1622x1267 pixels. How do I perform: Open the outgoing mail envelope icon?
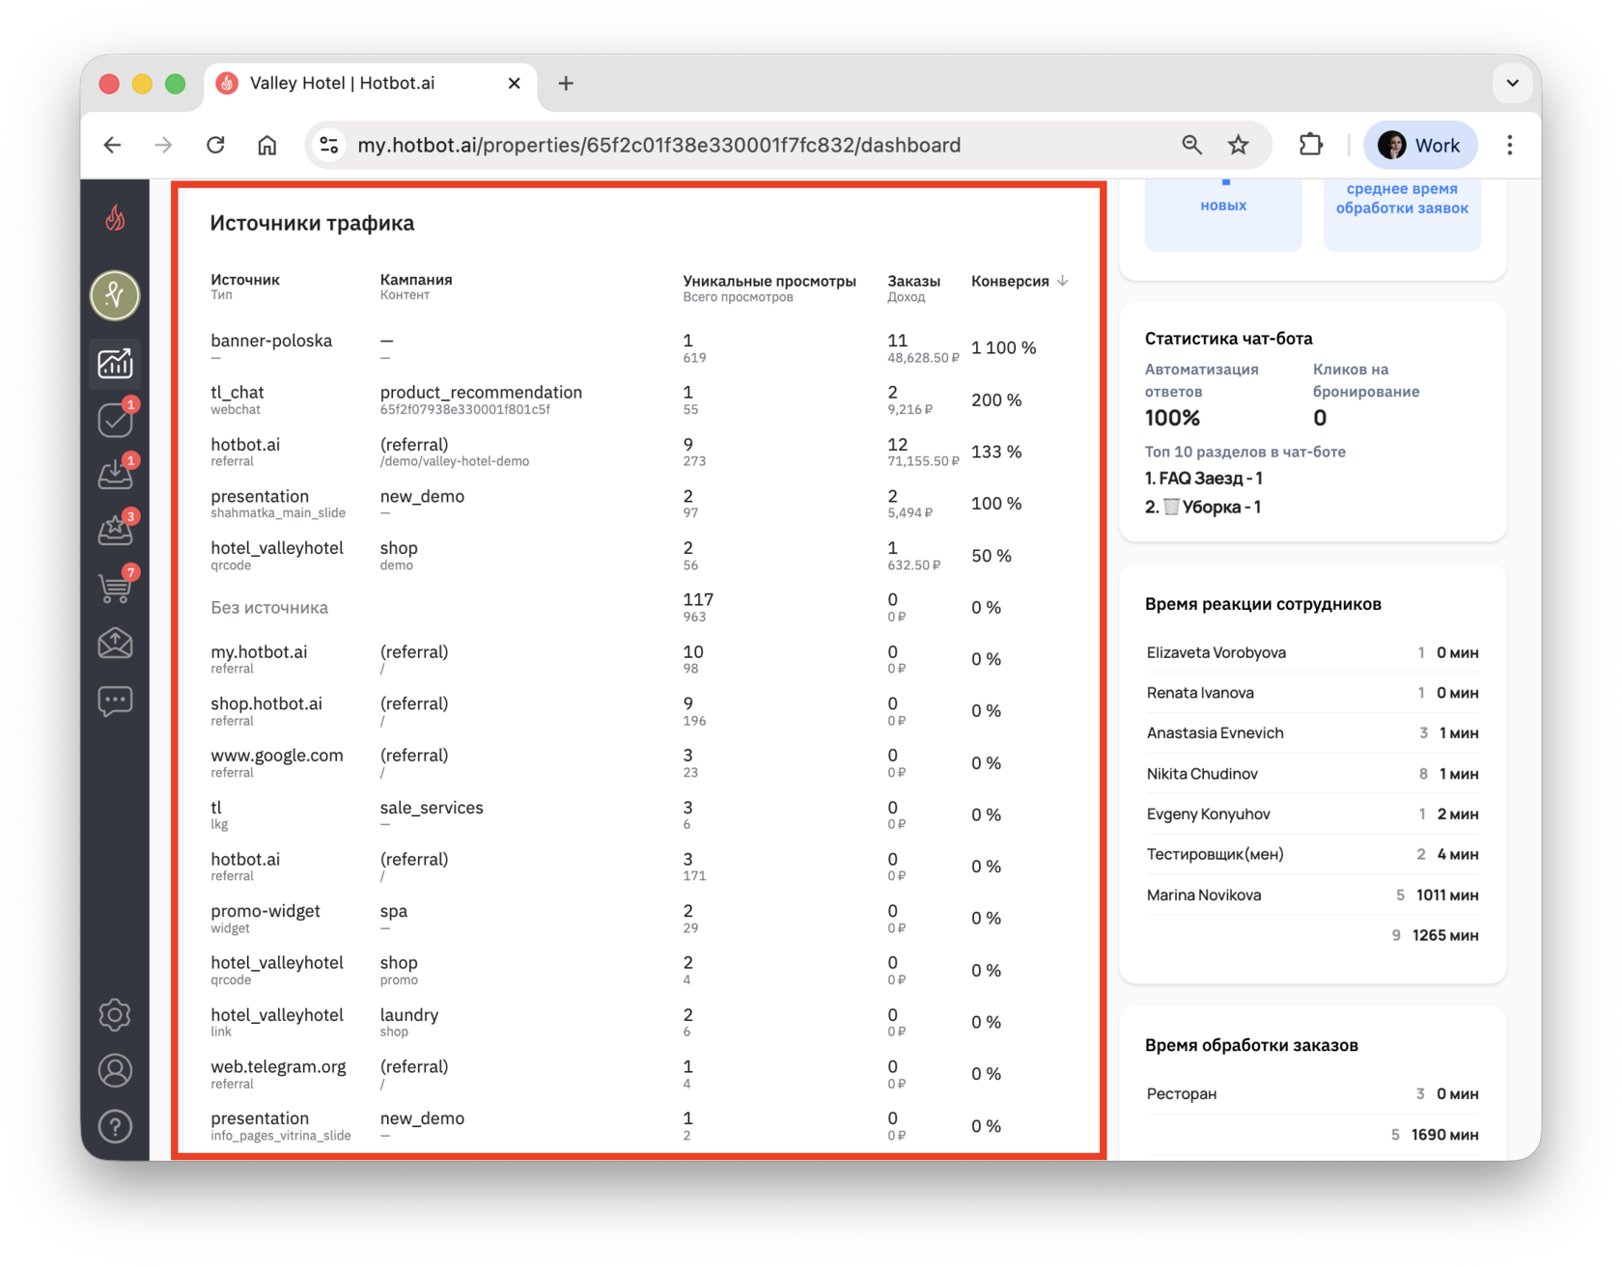(115, 644)
